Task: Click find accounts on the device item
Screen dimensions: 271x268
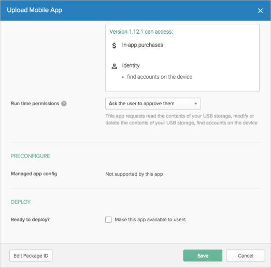Action: pos(160,77)
